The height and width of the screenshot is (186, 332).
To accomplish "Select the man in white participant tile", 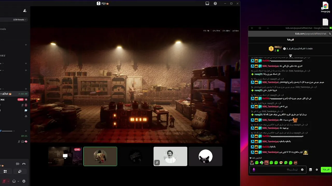I will pos(170,156).
